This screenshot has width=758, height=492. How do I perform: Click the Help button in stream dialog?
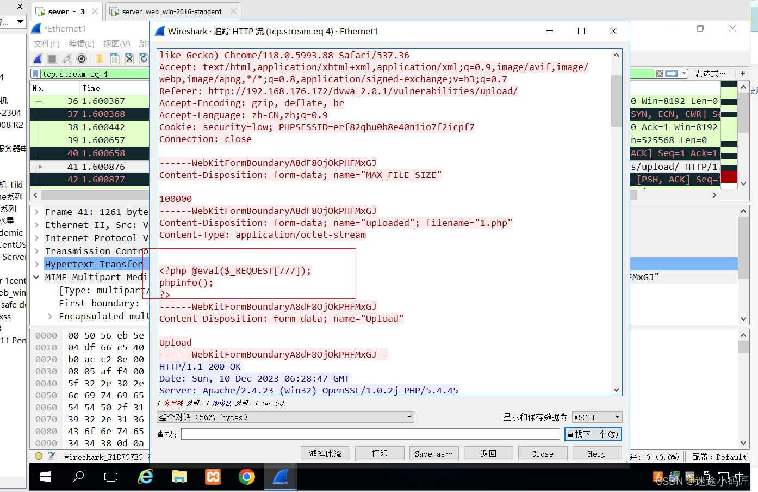[x=597, y=453]
